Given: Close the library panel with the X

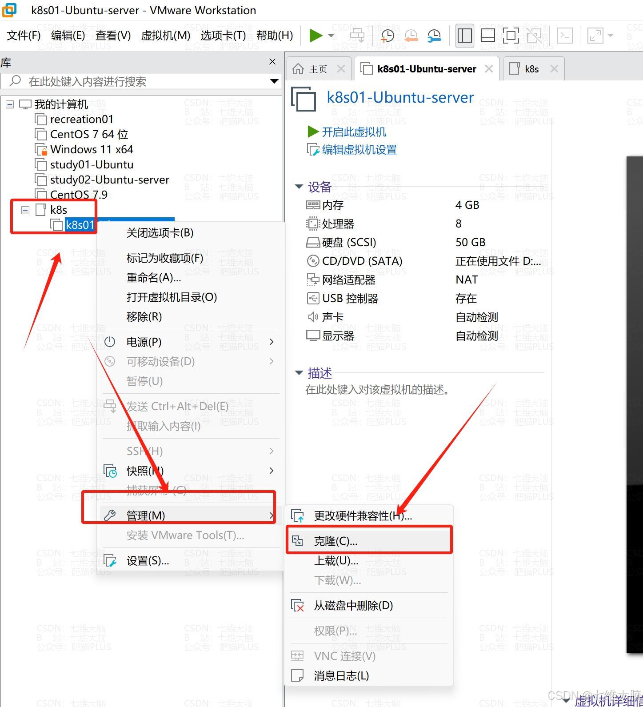Looking at the screenshot, I should tap(272, 62).
